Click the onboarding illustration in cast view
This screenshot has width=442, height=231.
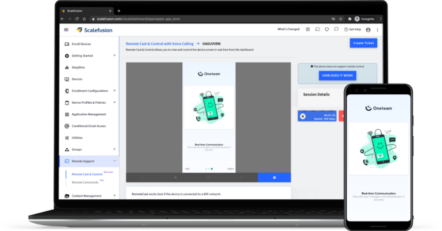tap(208, 108)
